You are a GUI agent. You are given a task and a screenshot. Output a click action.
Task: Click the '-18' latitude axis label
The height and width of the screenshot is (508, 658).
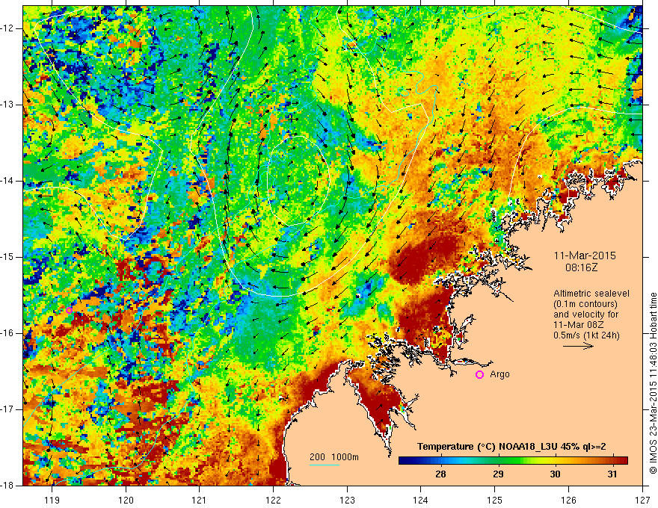(x=7, y=486)
